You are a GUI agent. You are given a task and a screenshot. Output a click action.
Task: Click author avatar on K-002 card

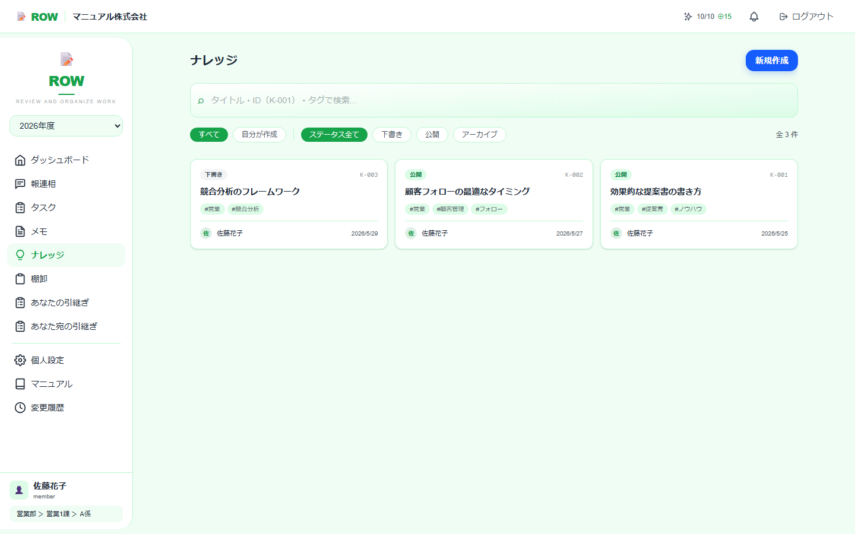click(x=411, y=233)
